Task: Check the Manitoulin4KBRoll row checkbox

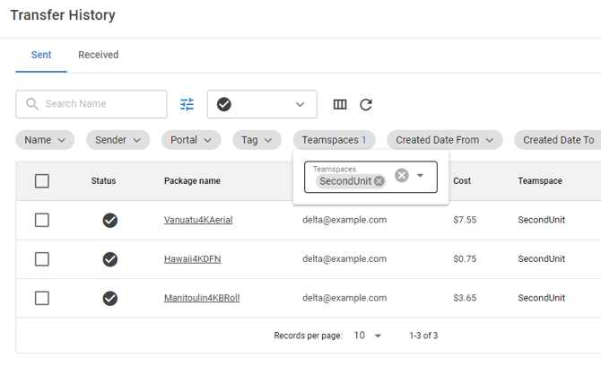Action: 42,298
